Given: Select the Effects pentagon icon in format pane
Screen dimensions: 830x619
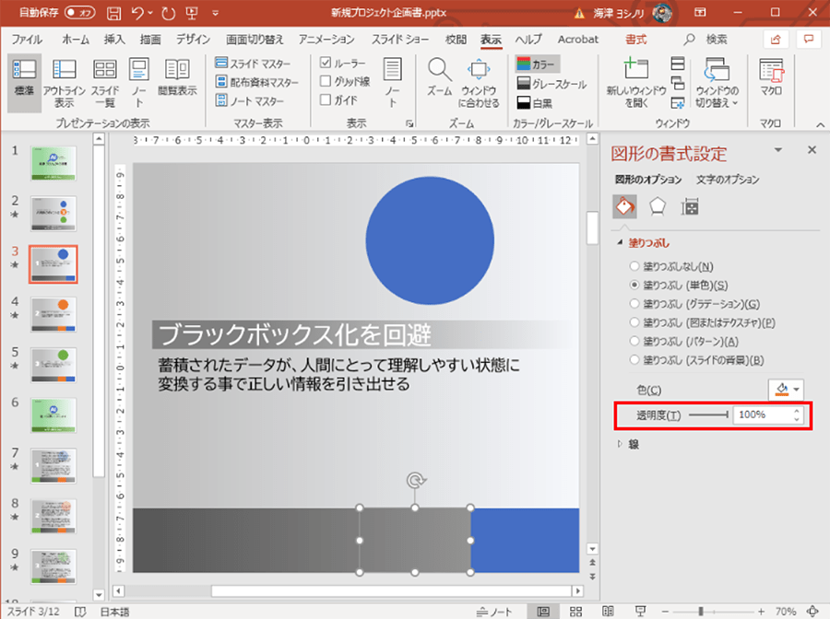Looking at the screenshot, I should pyautogui.click(x=657, y=206).
